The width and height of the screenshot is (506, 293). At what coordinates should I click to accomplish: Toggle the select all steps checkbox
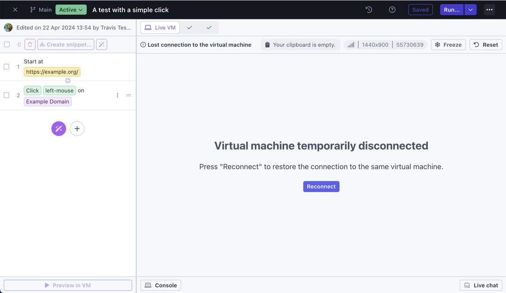click(x=7, y=45)
